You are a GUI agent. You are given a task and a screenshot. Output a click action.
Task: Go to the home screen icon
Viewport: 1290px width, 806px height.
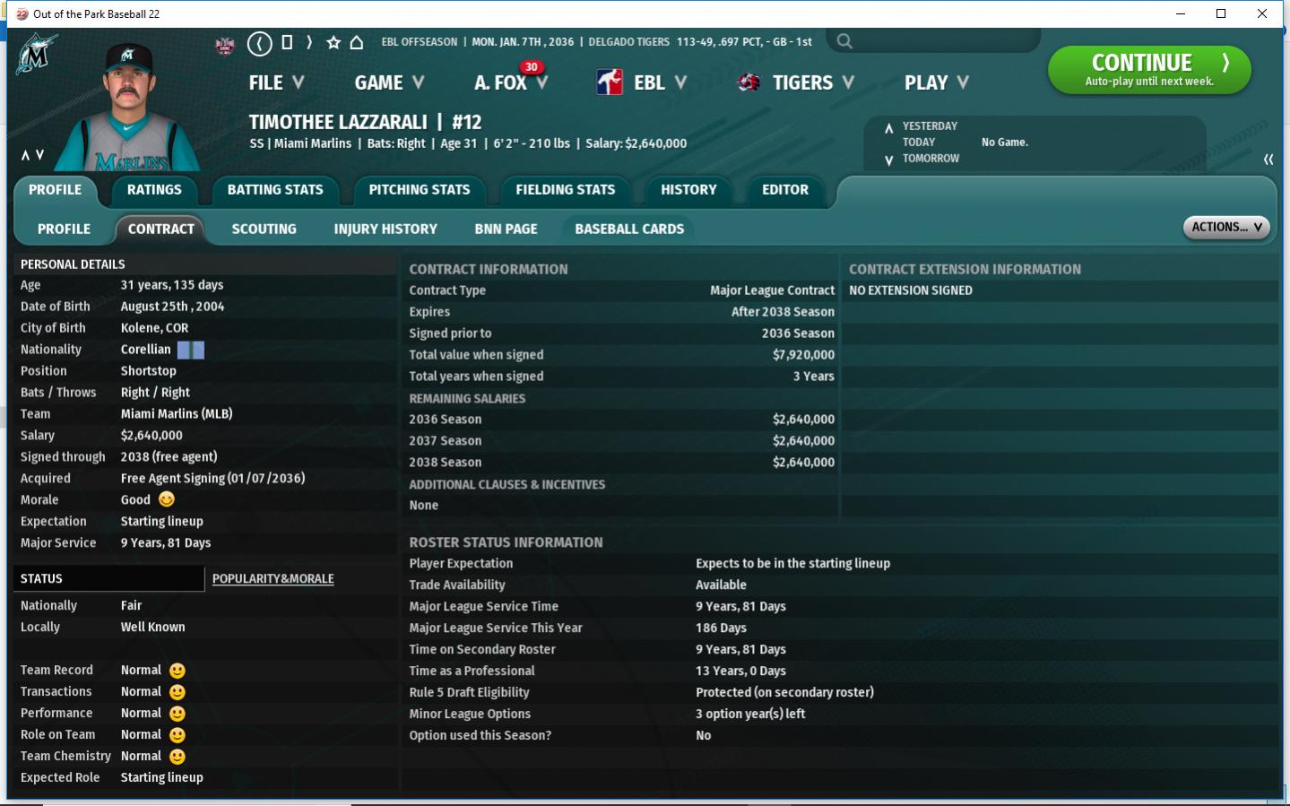pyautogui.click(x=357, y=42)
